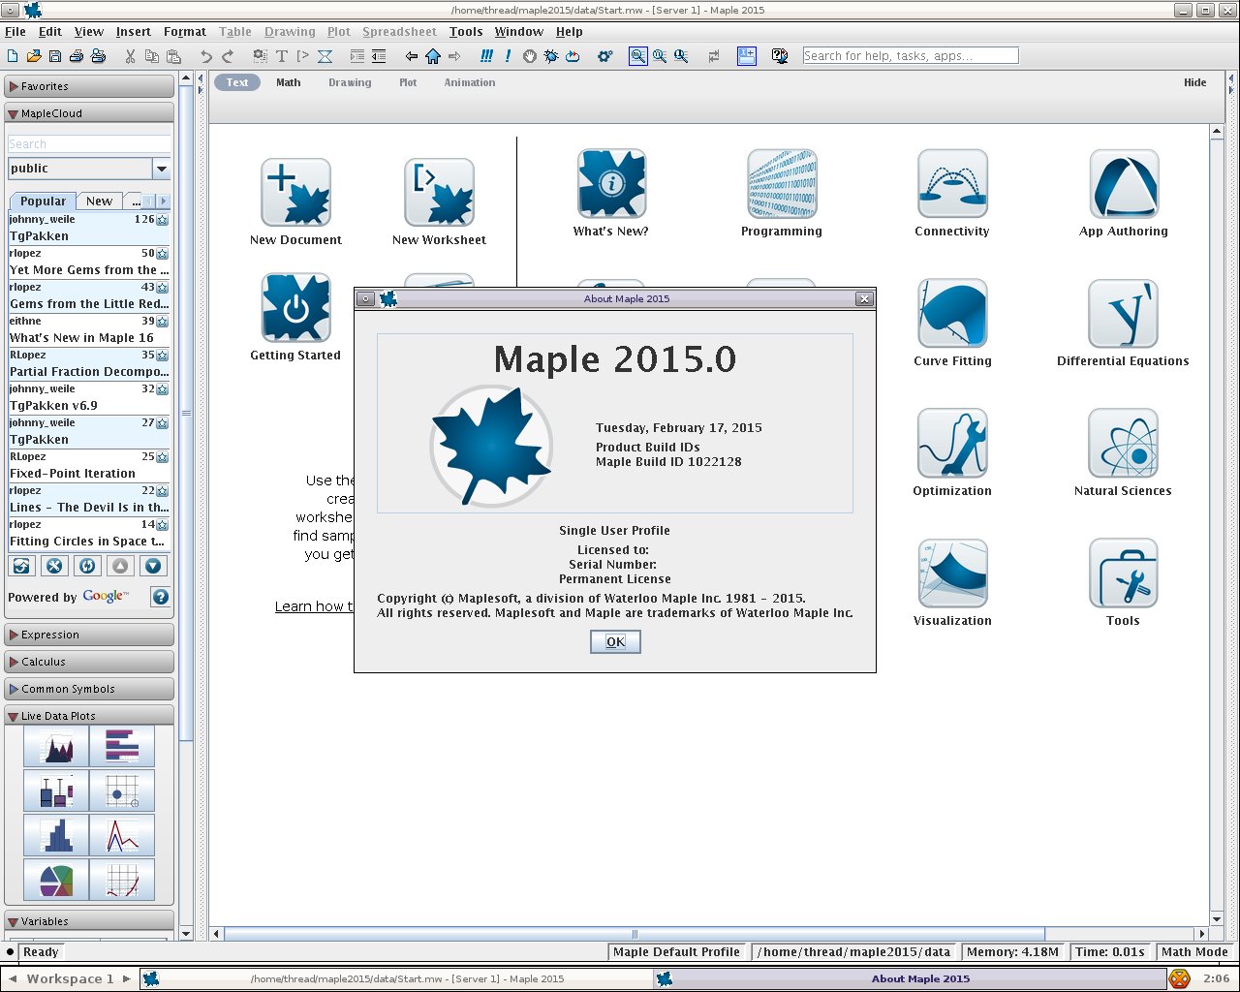1240x992 pixels.
Task: Click the Open file folder toolbar icon
Action: 34,56
